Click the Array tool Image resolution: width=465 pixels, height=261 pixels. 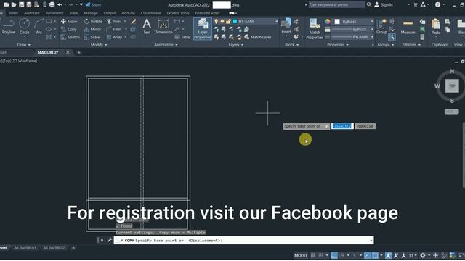[115, 37]
